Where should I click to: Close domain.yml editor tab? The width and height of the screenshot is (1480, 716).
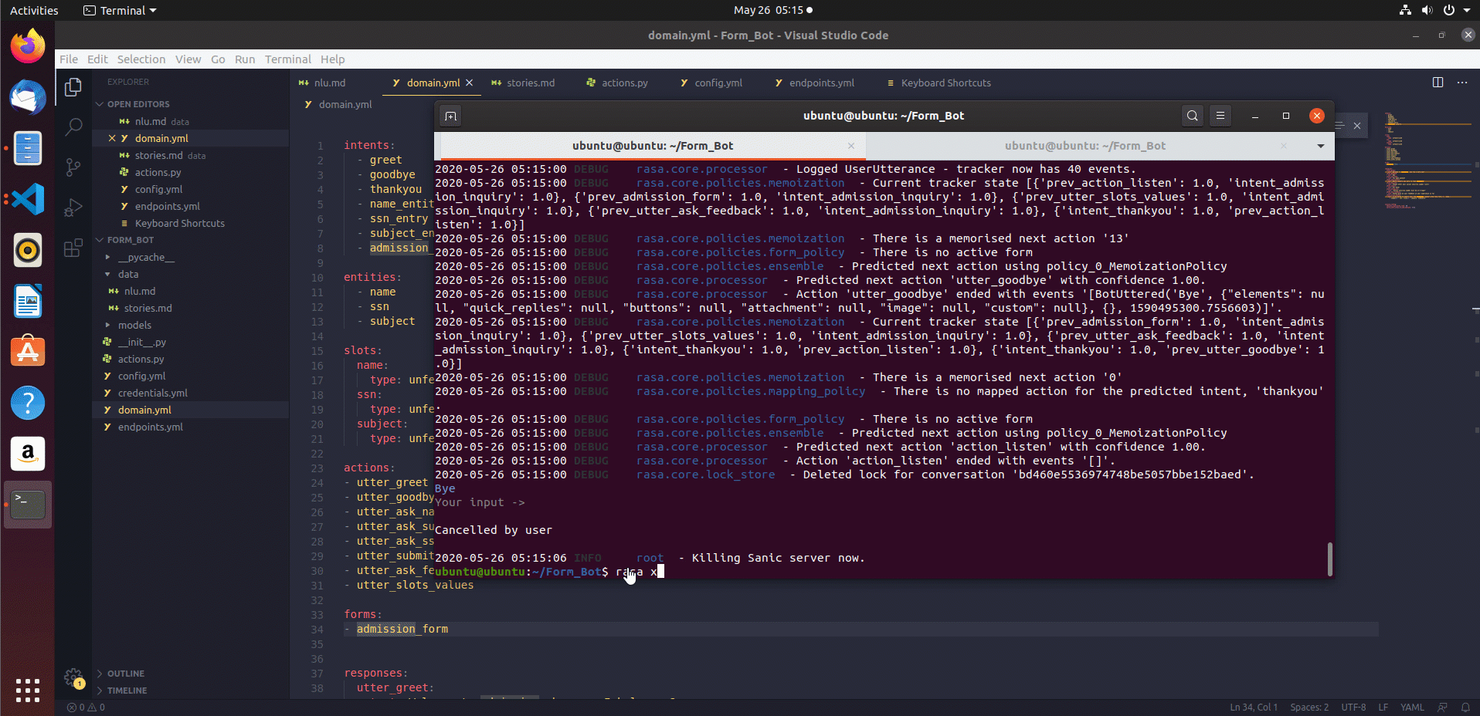pyautogui.click(x=470, y=83)
